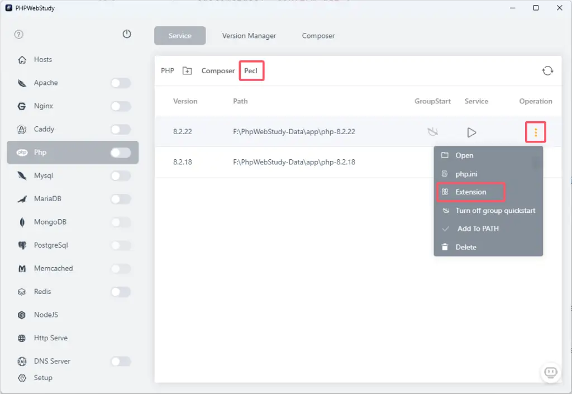Image resolution: width=572 pixels, height=394 pixels.
Task: Open the robot assistant icon at bottom right
Action: coord(550,372)
